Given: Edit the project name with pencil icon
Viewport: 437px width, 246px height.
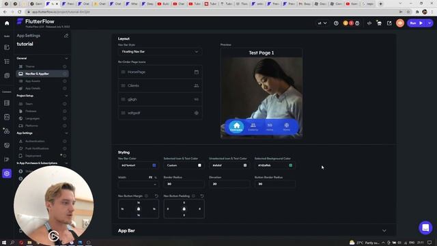Looking at the screenshot, I should [x=66, y=36].
